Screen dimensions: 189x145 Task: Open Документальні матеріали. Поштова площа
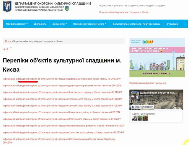pyautogui.click(x=136, y=24)
